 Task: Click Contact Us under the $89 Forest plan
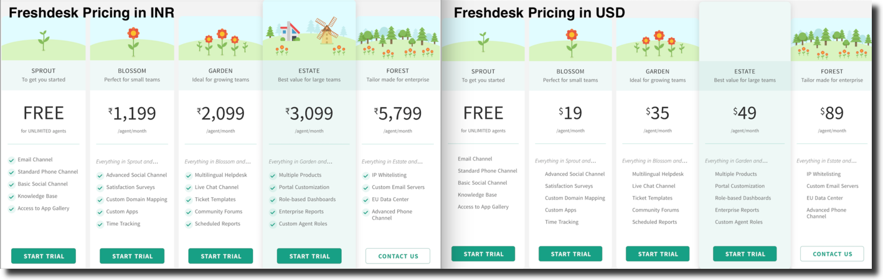832,254
